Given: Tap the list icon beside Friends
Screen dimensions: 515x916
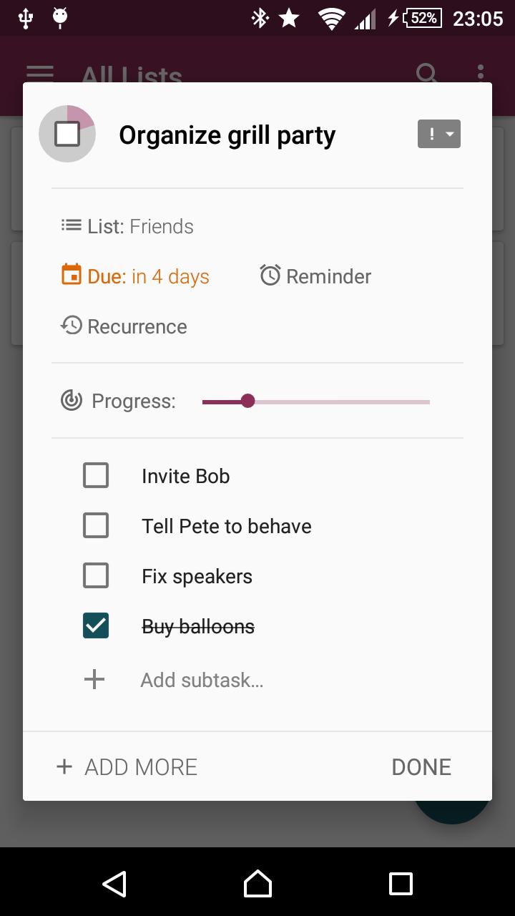Looking at the screenshot, I should tap(72, 225).
